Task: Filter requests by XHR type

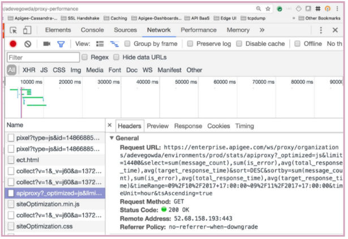Action: pyautogui.click(x=28, y=70)
